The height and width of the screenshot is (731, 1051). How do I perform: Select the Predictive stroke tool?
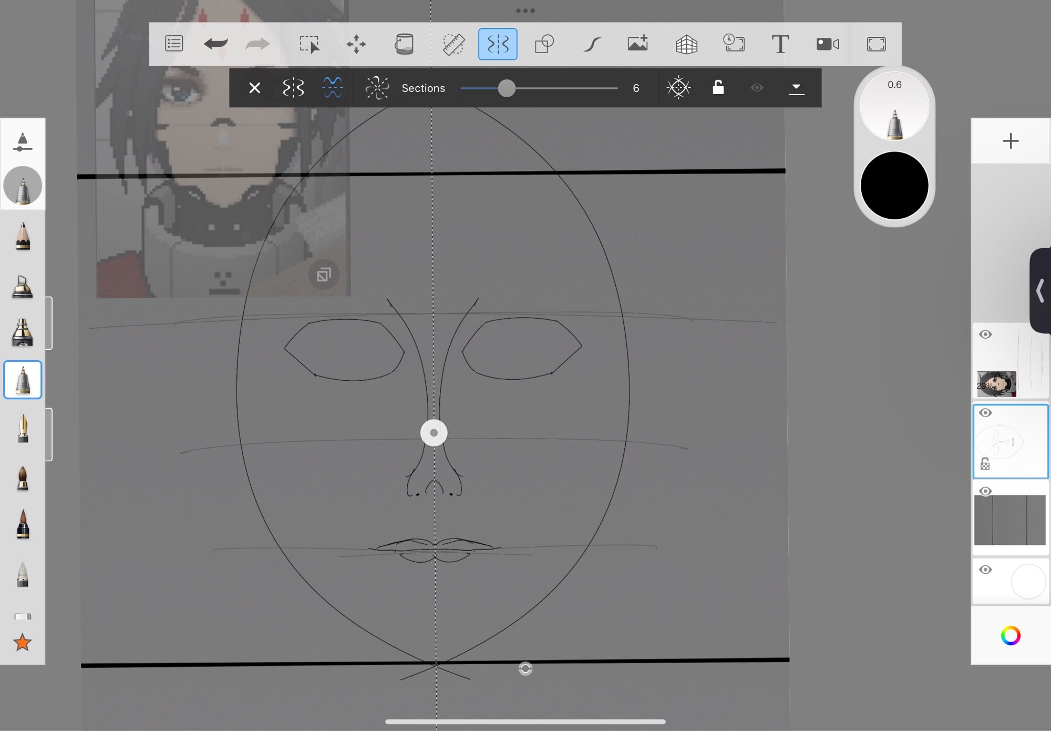[592, 44]
